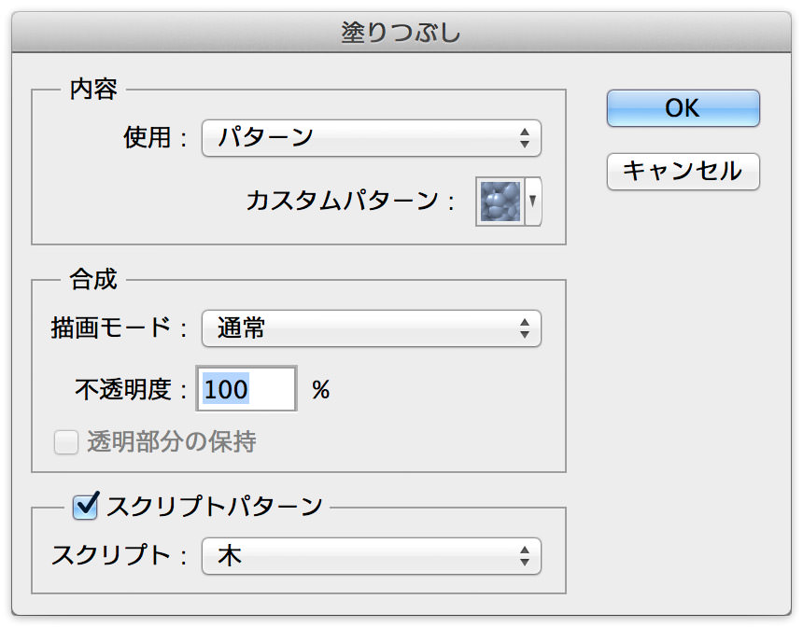This screenshot has height=627, width=803.
Task: Open the 使用 dropdown showing パターン
Action: 372,138
